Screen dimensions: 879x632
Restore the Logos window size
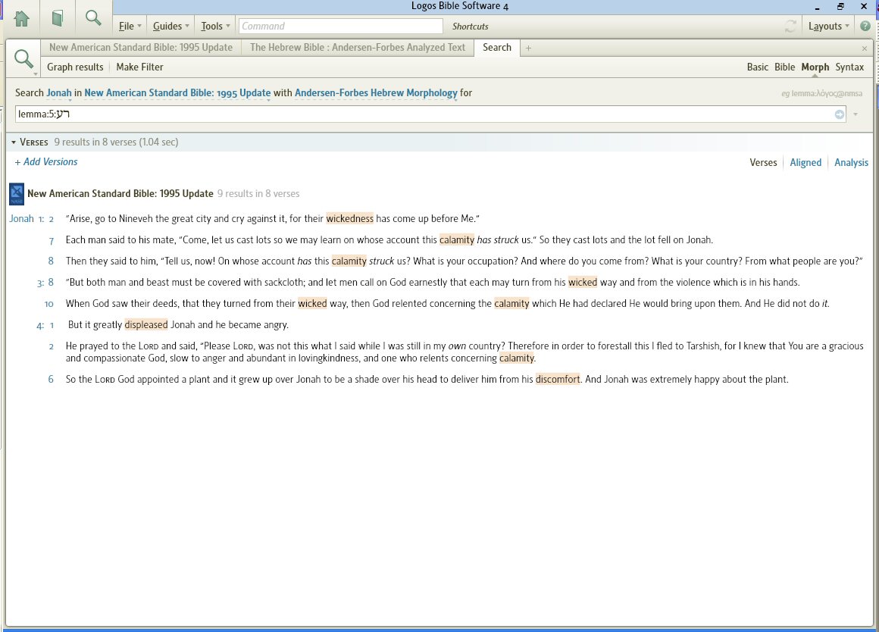pos(840,7)
